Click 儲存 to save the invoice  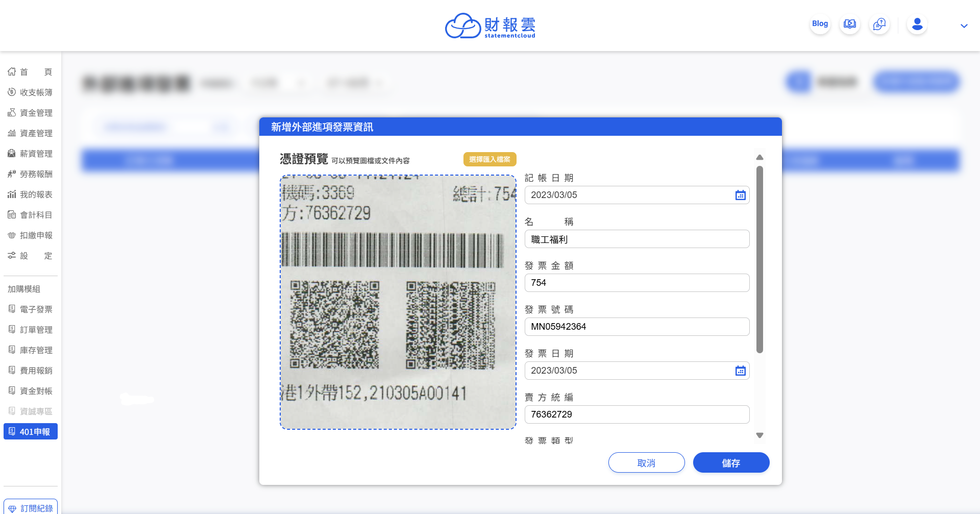click(x=731, y=462)
